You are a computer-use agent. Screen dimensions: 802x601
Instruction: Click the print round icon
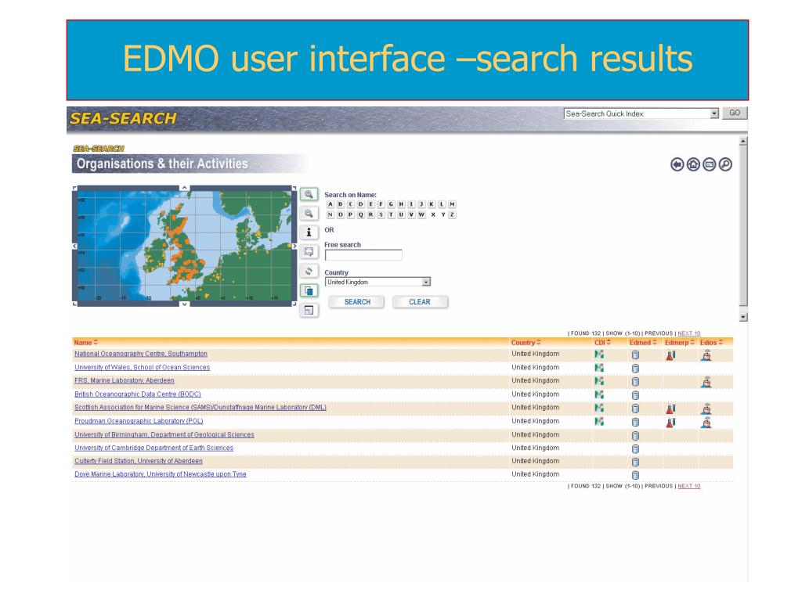(709, 164)
